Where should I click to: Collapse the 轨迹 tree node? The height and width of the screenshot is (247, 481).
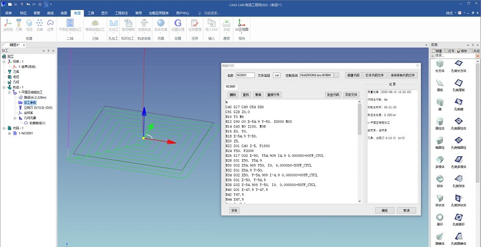[4, 88]
